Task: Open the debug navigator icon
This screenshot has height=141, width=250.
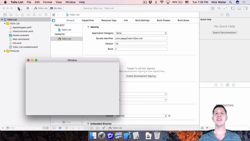Action: pyautogui.click(x=34, y=15)
